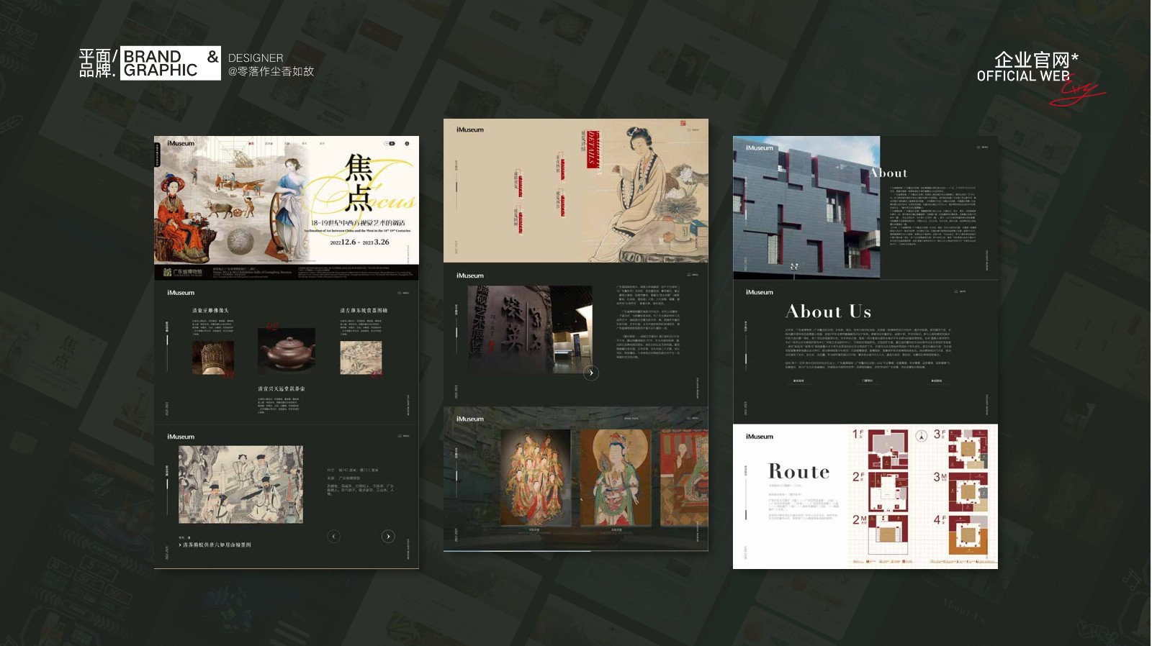Click the round arrow beside the exhibition hall photo
The width and height of the screenshot is (1152, 646).
click(x=591, y=373)
